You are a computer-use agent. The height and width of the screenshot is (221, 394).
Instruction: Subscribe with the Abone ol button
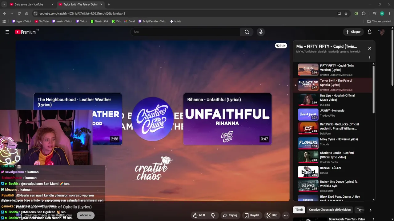click(86, 215)
